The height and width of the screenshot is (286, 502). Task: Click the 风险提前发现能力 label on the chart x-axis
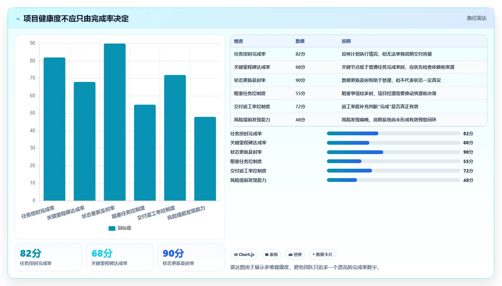(x=186, y=213)
